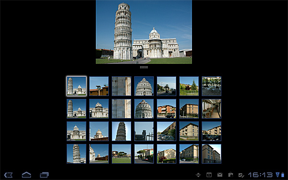Tap the Wi-Fi signal status icon
The height and width of the screenshot is (180, 288).
coord(277,175)
